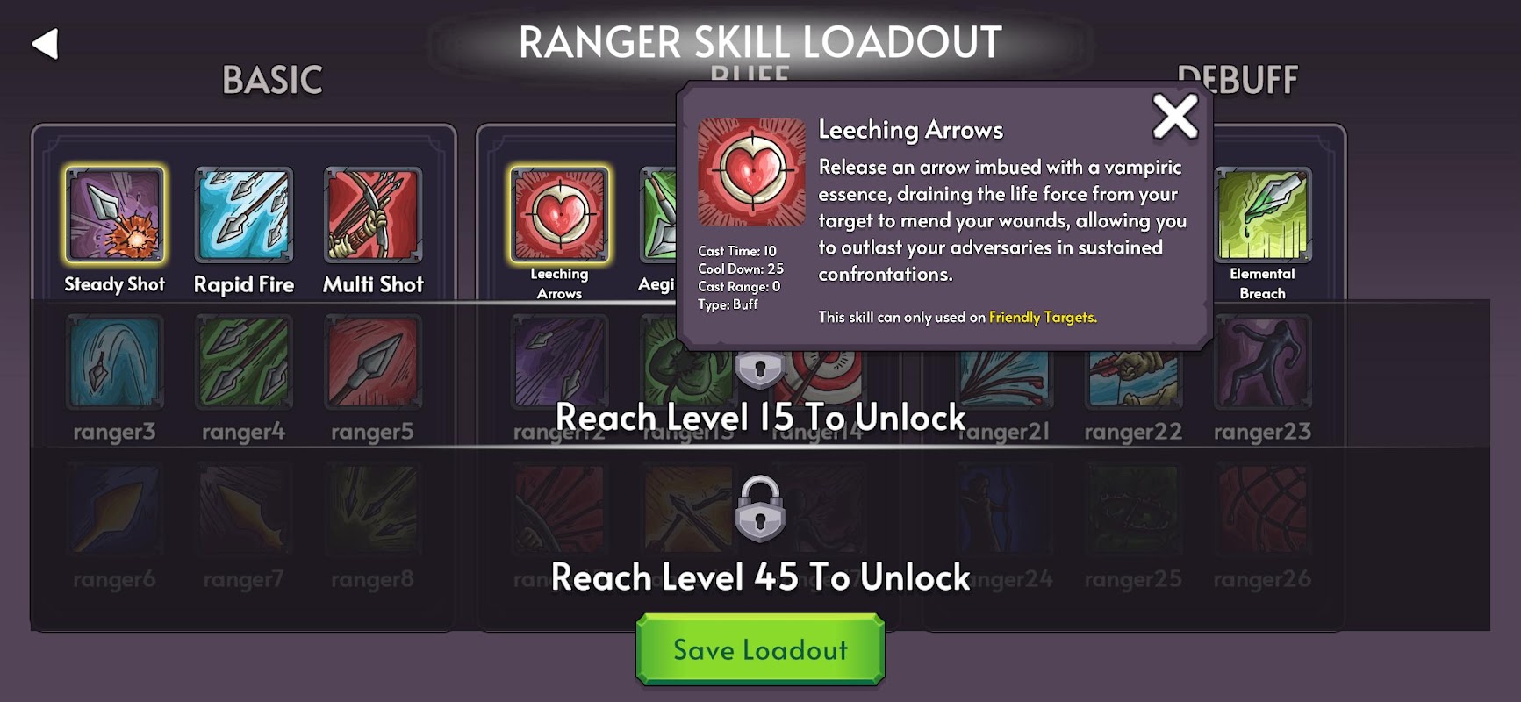Select the Rapid Fire skill icon
The image size is (1521, 702).
click(x=243, y=215)
